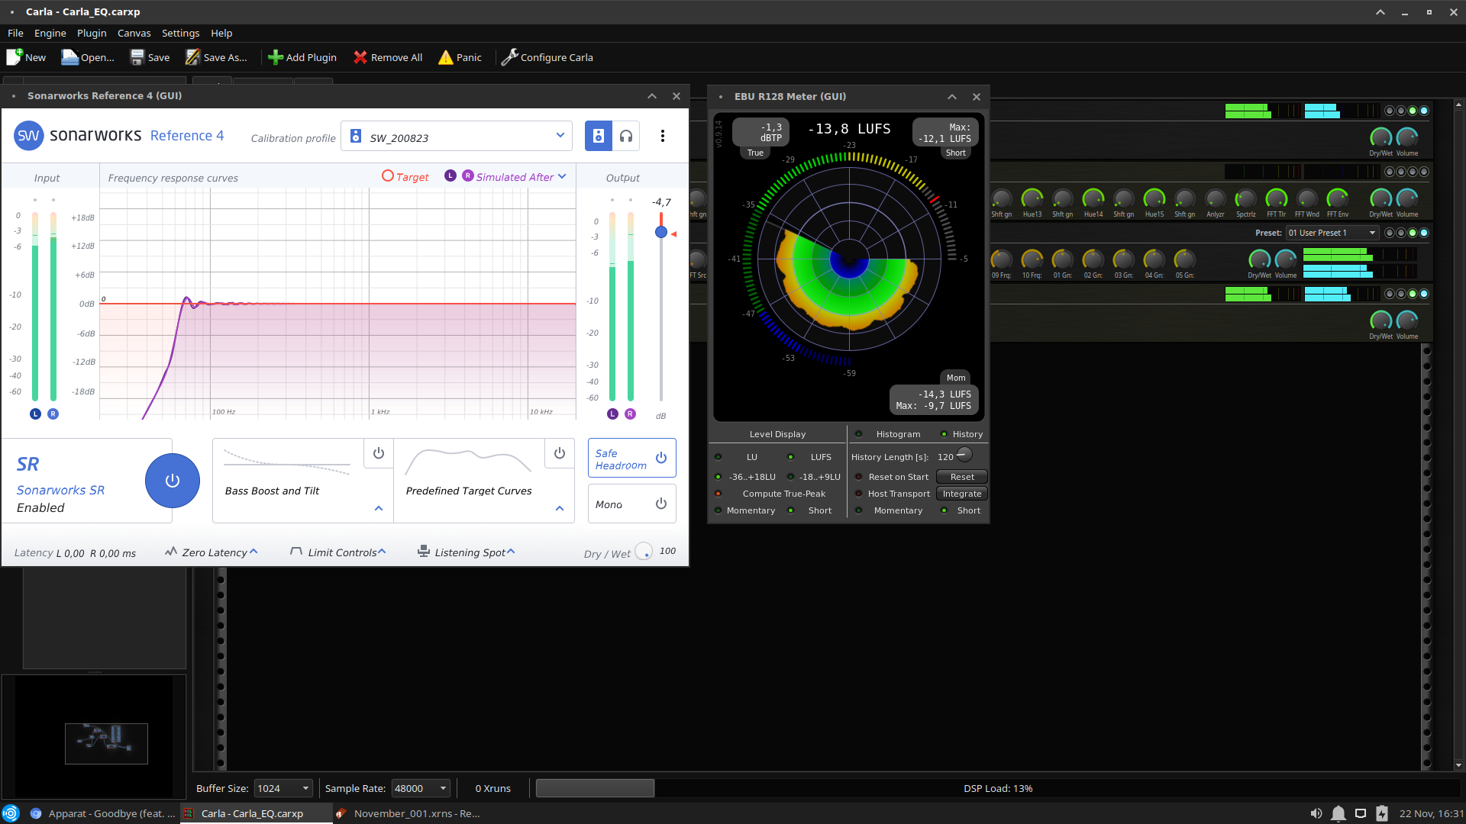This screenshot has width=1466, height=824.
Task: Open the Sample Rate 48000 dropdown
Action: (x=421, y=788)
